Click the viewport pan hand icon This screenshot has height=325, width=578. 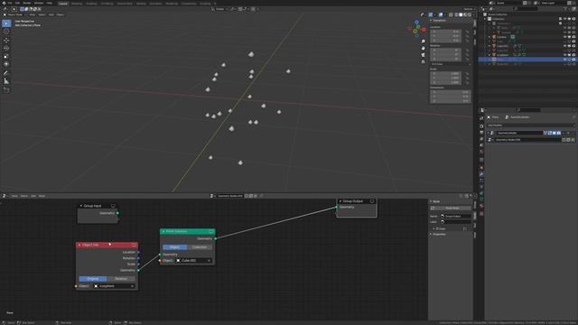point(424,48)
